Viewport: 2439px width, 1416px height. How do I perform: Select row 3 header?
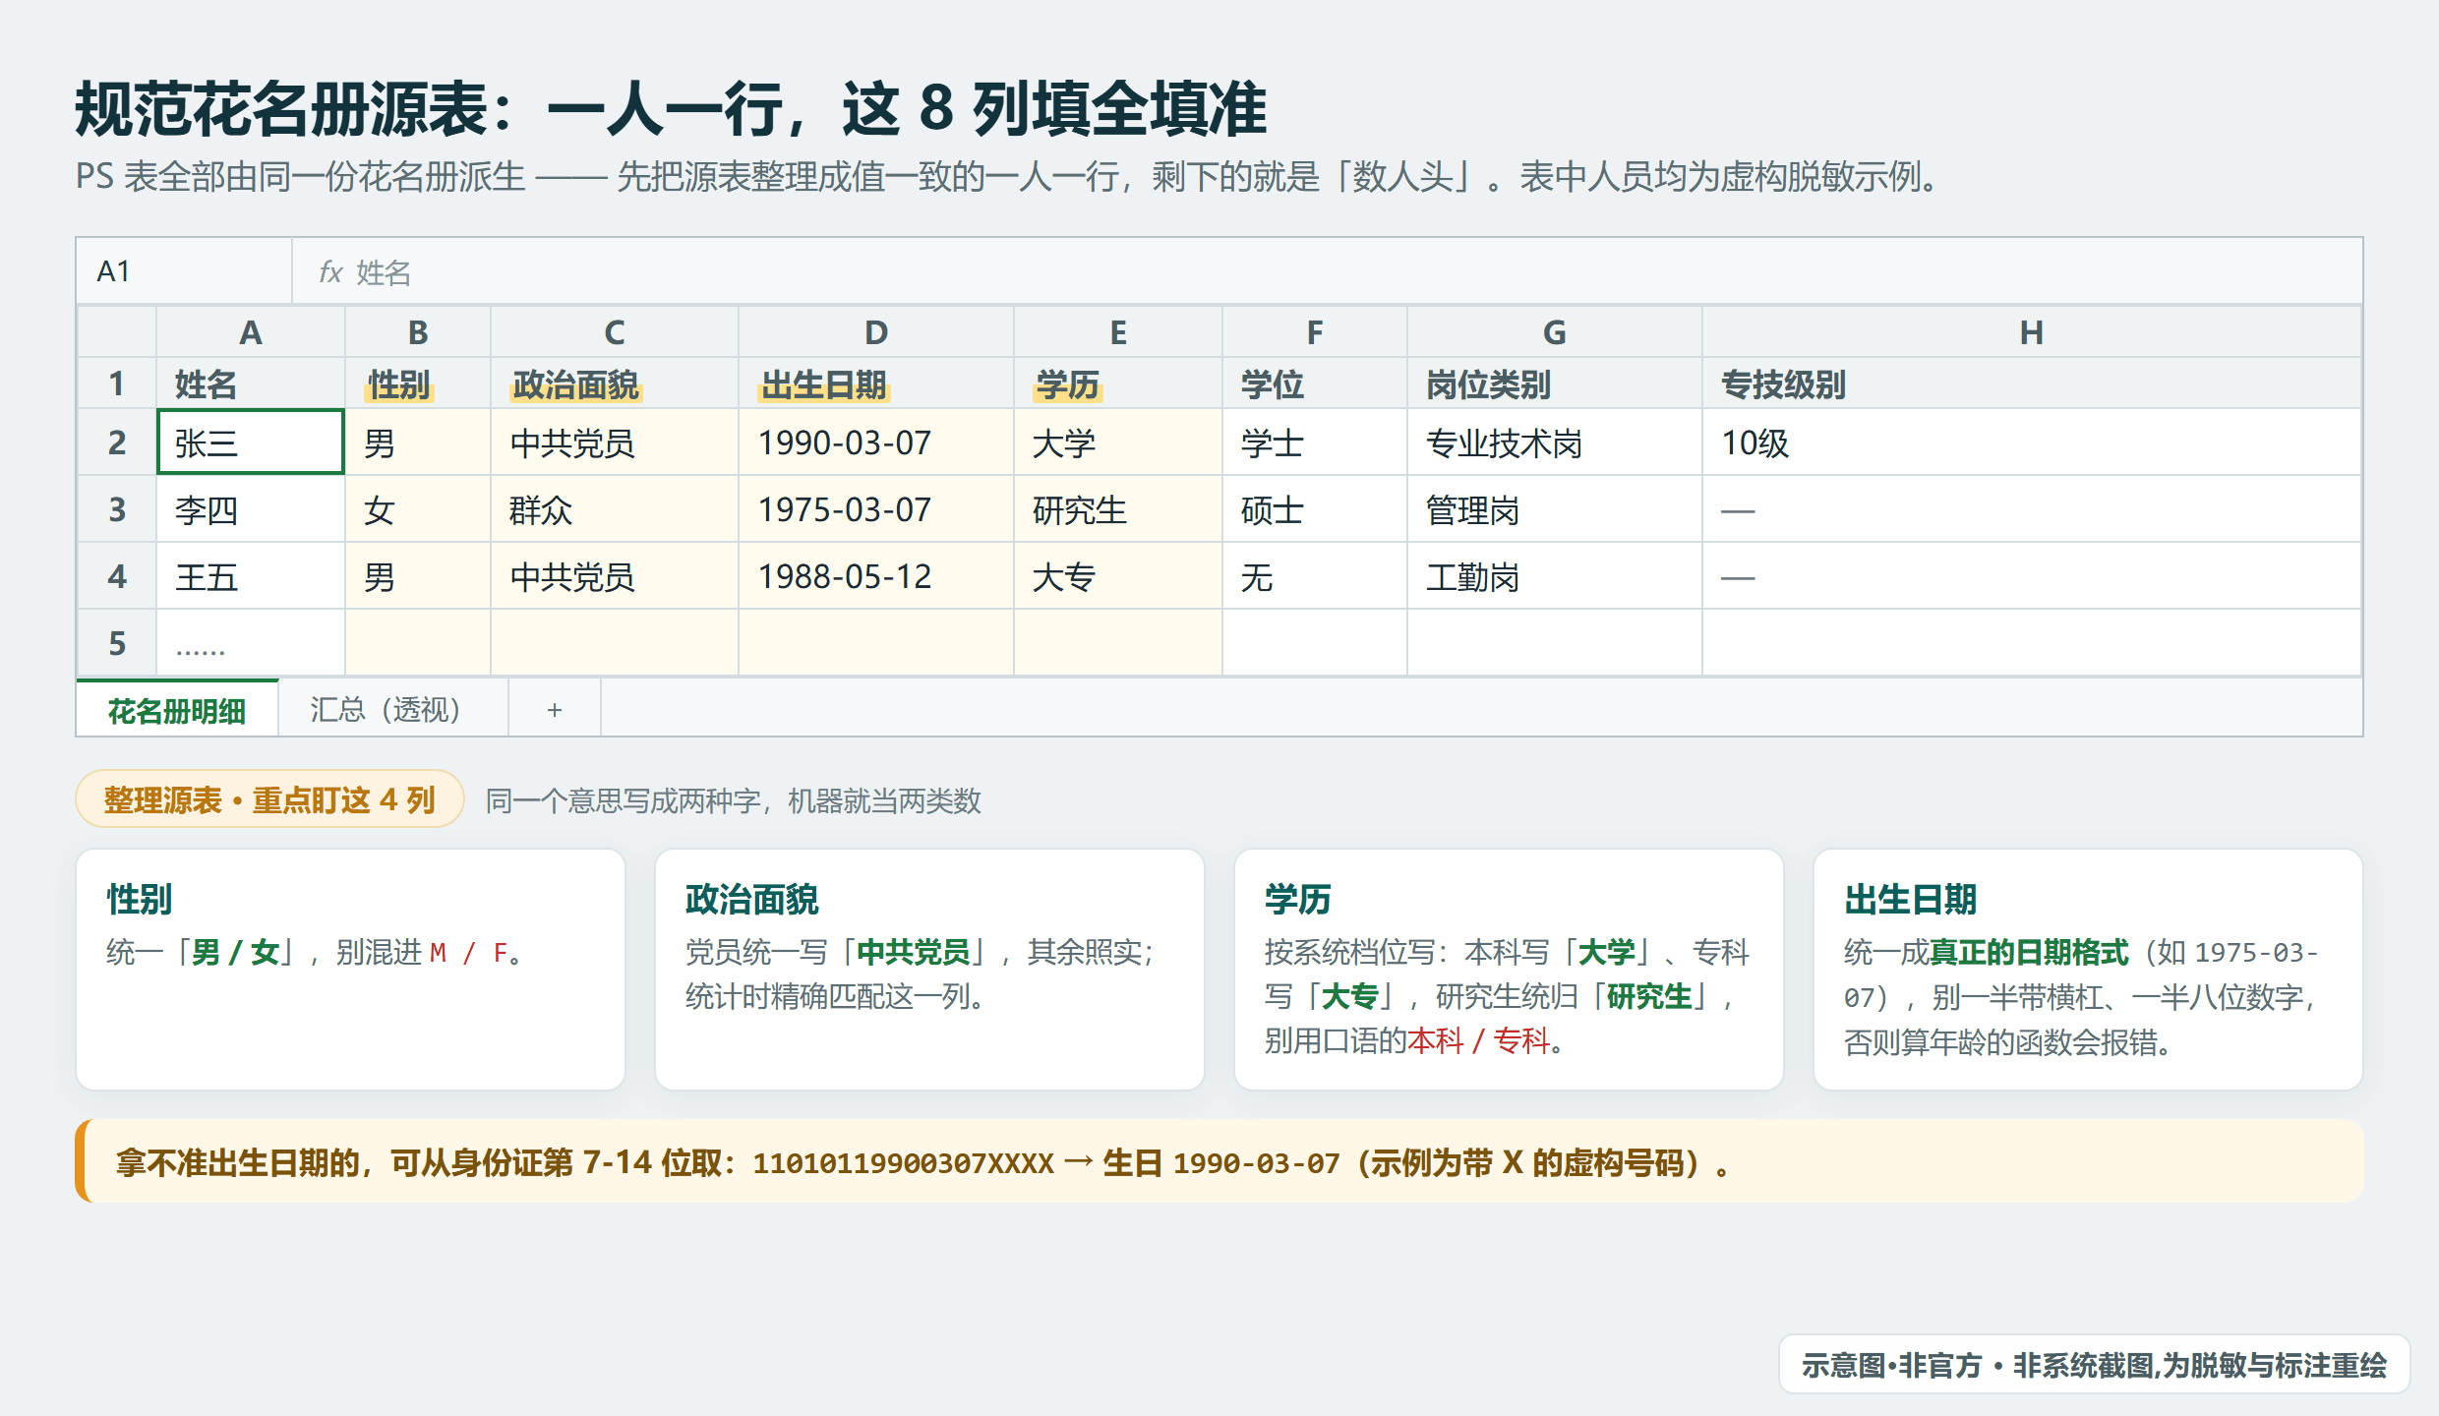(117, 509)
